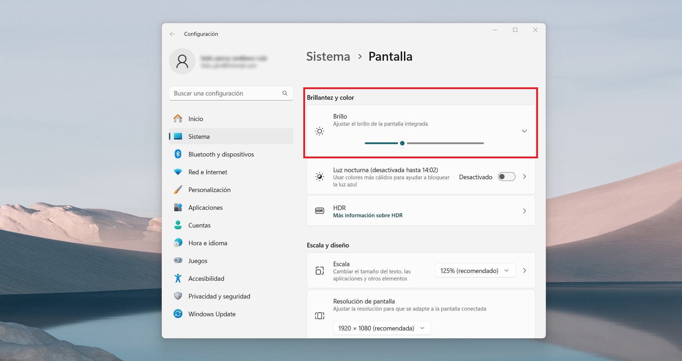The width and height of the screenshot is (682, 361).
Task: Click Sistema in the breadcrumb
Action: (328, 56)
